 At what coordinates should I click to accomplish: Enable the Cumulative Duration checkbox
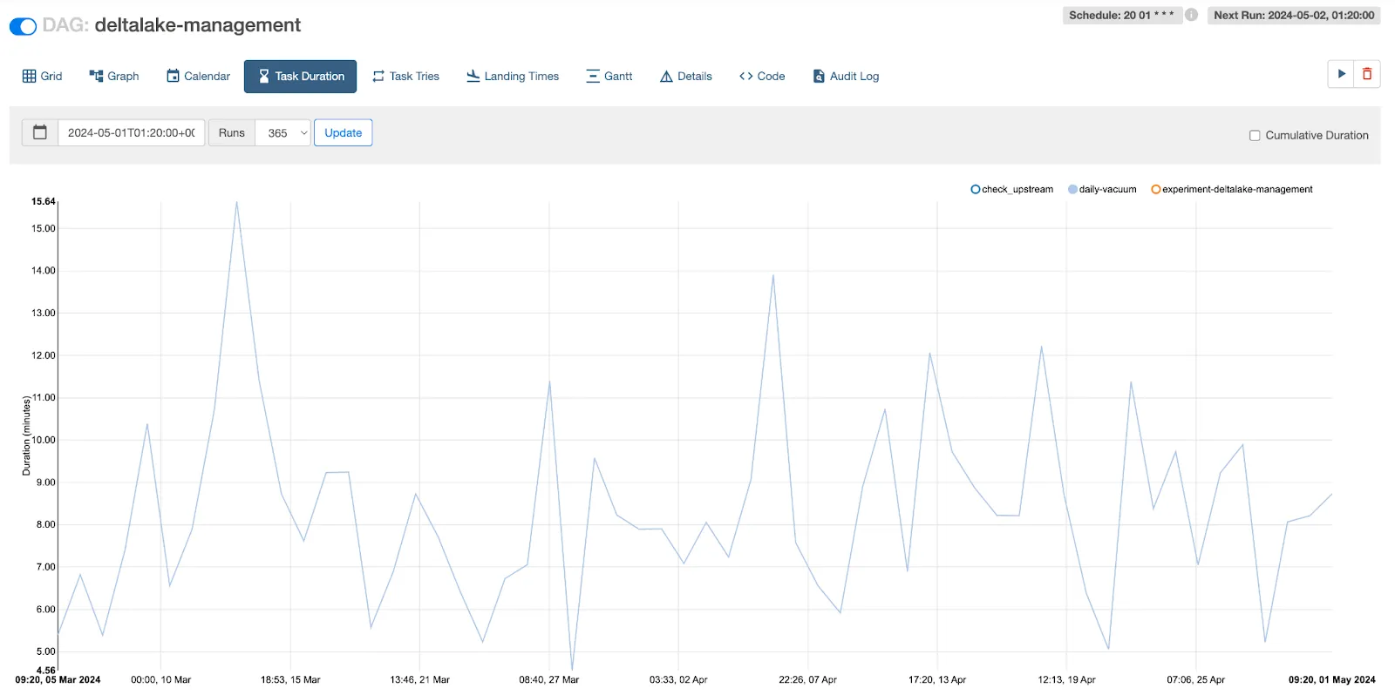point(1255,135)
